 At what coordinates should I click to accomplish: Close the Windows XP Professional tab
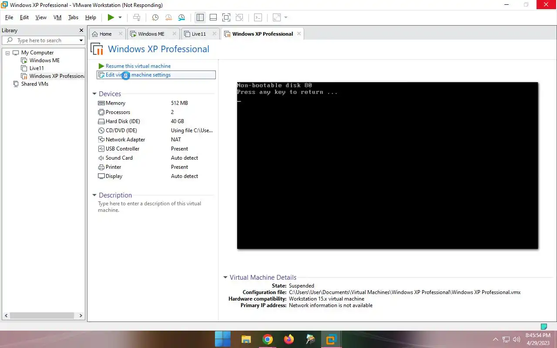point(299,33)
